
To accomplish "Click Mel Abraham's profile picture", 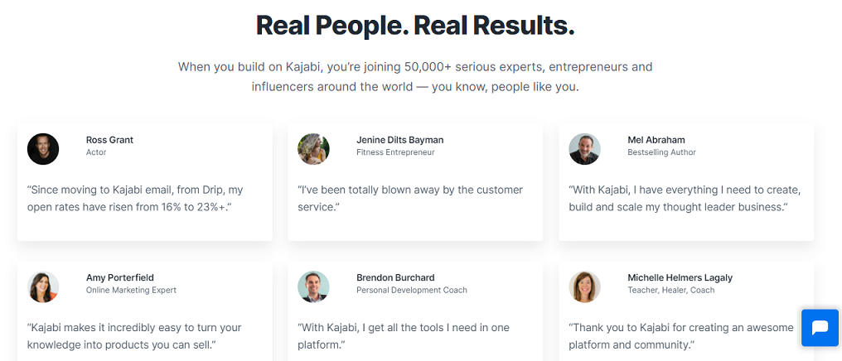I will [585, 149].
